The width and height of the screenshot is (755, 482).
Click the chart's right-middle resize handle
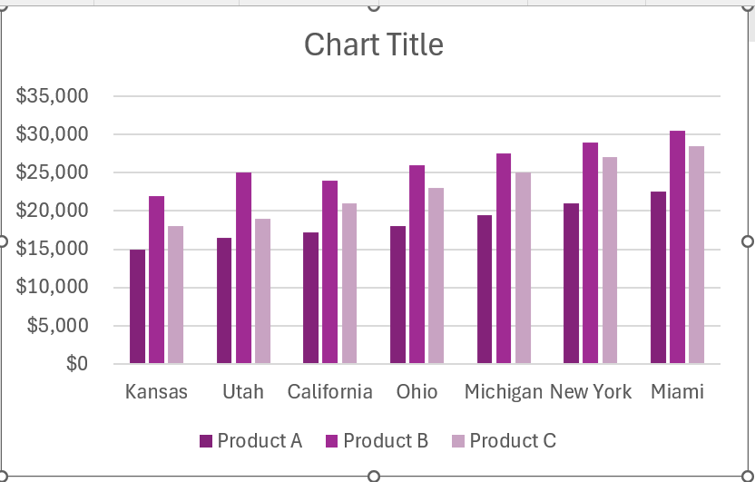[x=748, y=241]
